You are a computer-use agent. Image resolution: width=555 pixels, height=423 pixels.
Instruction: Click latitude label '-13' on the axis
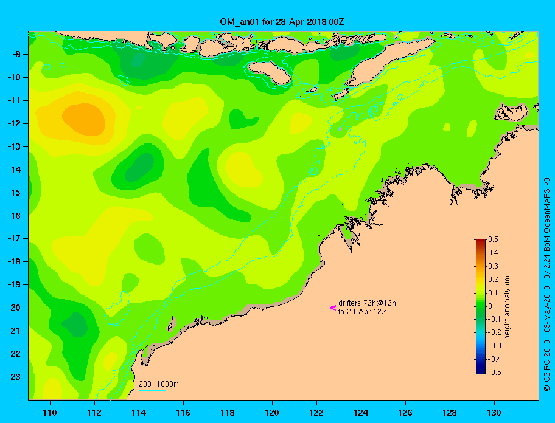pyautogui.click(x=13, y=146)
